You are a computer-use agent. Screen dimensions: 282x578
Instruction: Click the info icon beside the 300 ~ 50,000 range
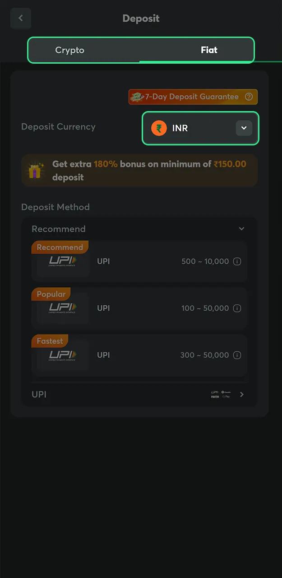237,355
